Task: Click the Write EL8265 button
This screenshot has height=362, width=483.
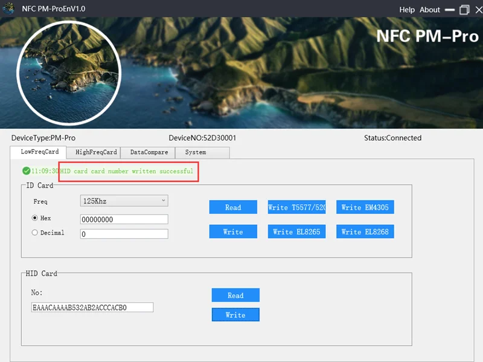Action: [x=296, y=231]
